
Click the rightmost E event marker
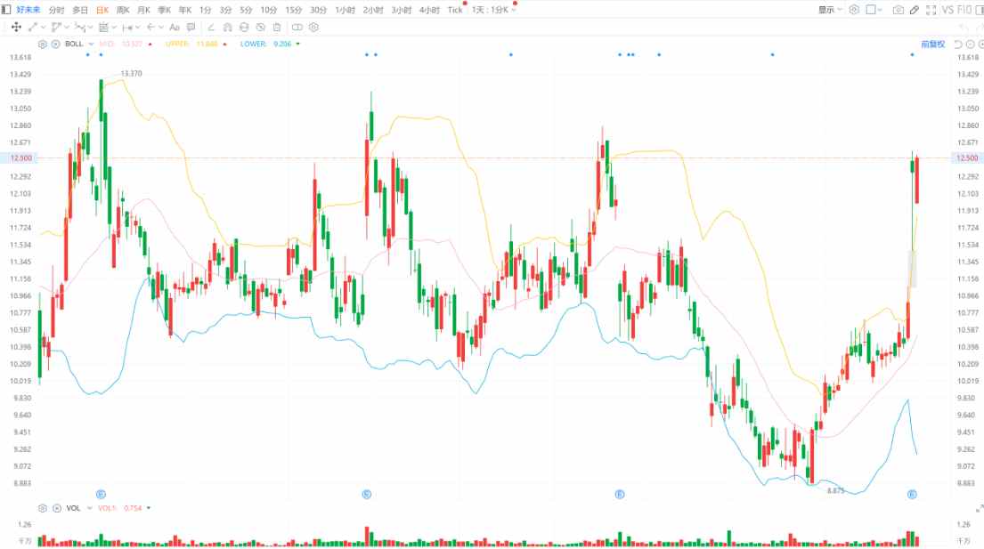point(912,495)
